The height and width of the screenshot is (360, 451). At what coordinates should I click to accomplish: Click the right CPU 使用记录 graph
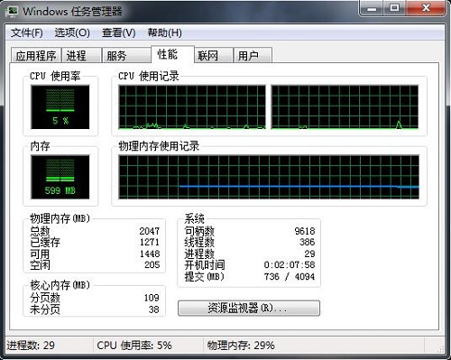click(345, 107)
